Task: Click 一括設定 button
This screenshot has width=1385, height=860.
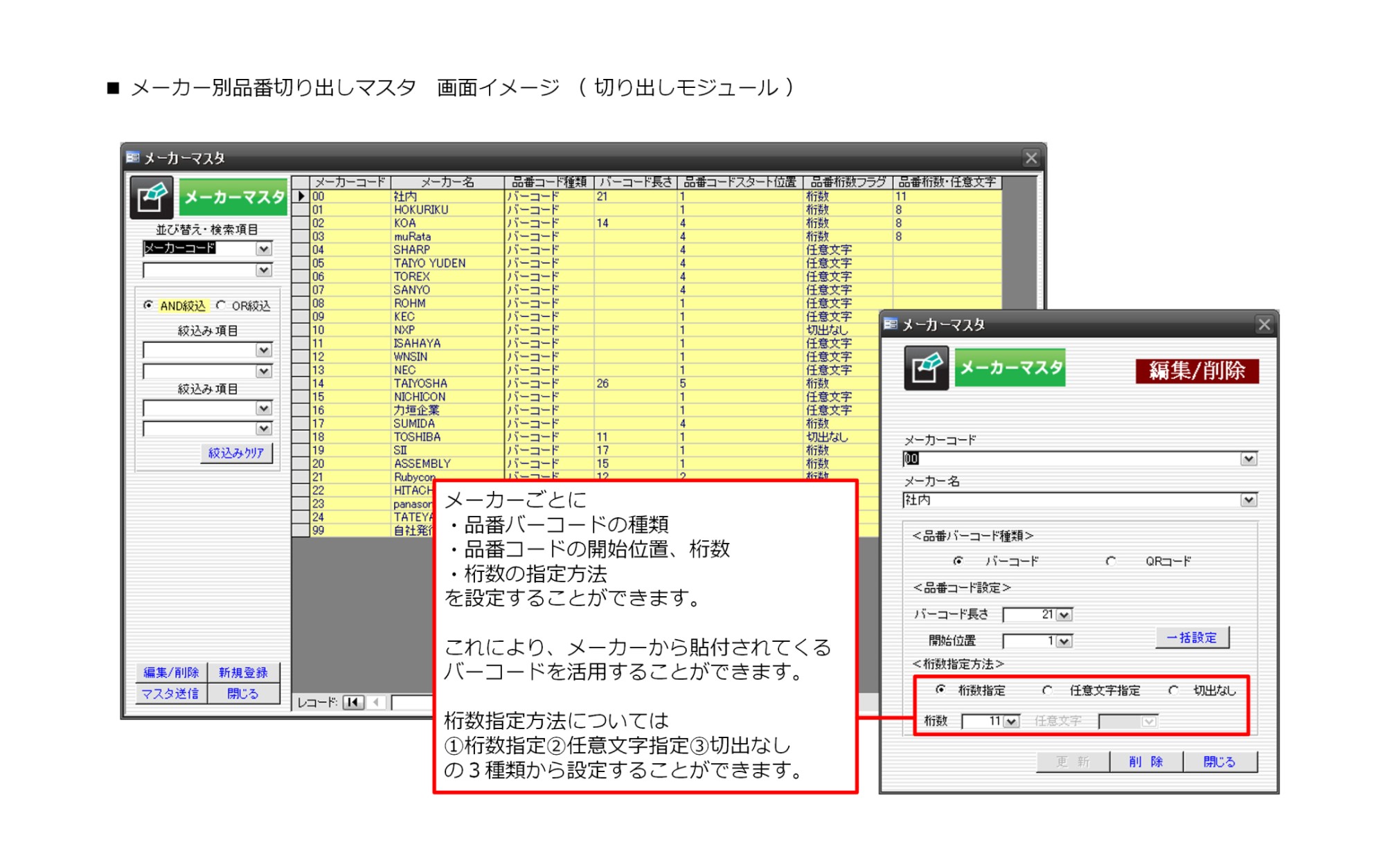Action: 1192,638
